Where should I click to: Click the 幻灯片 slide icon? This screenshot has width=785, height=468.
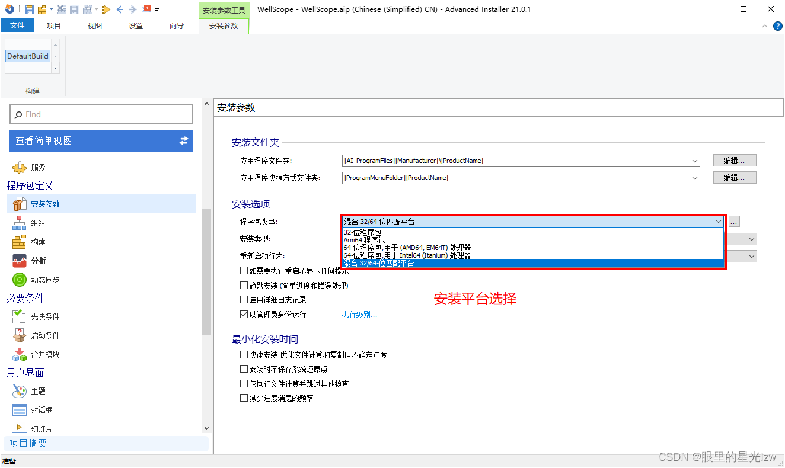coord(20,428)
